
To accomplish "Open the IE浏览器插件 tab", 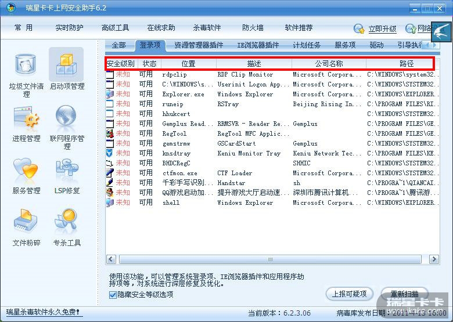I will coord(258,45).
